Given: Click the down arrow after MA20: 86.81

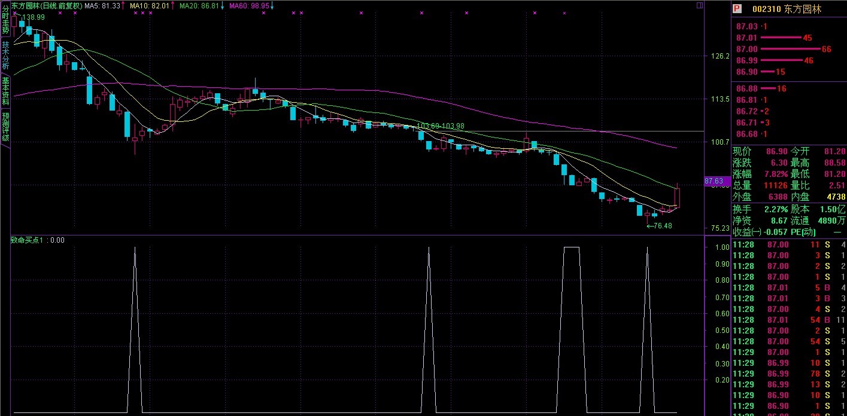Looking at the screenshot, I should point(223,5).
